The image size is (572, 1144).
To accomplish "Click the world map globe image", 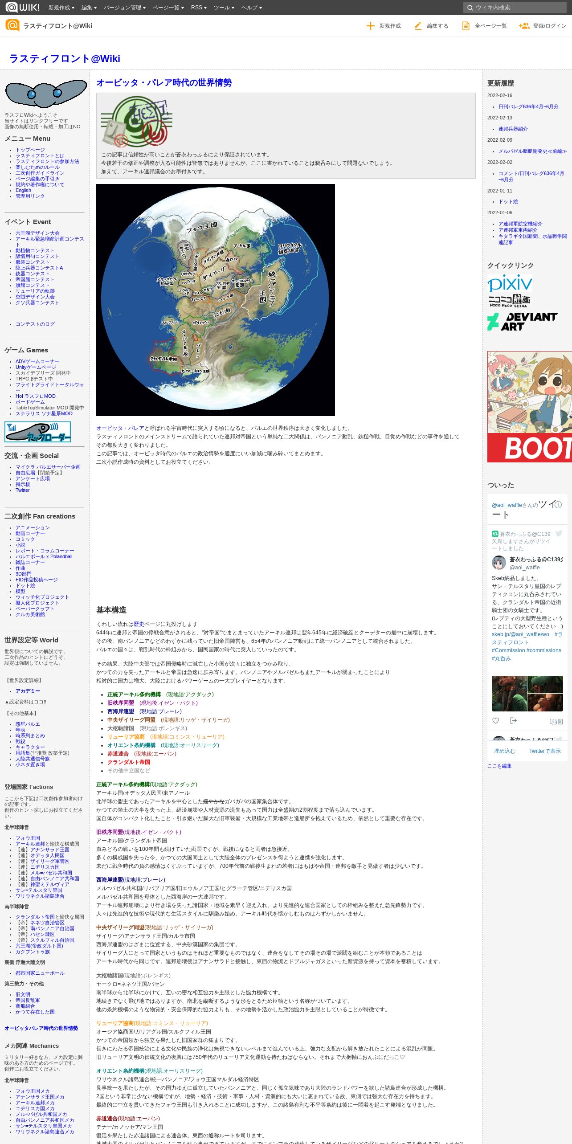I will coord(216,300).
